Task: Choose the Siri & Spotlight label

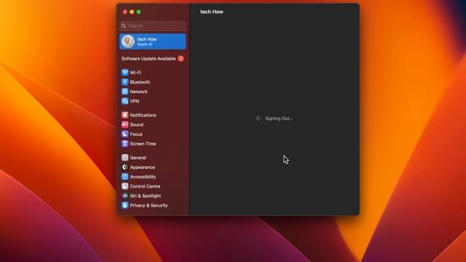Action: (146, 196)
